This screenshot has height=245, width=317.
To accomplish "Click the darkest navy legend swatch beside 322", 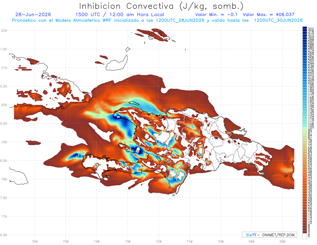I will coord(305,28).
